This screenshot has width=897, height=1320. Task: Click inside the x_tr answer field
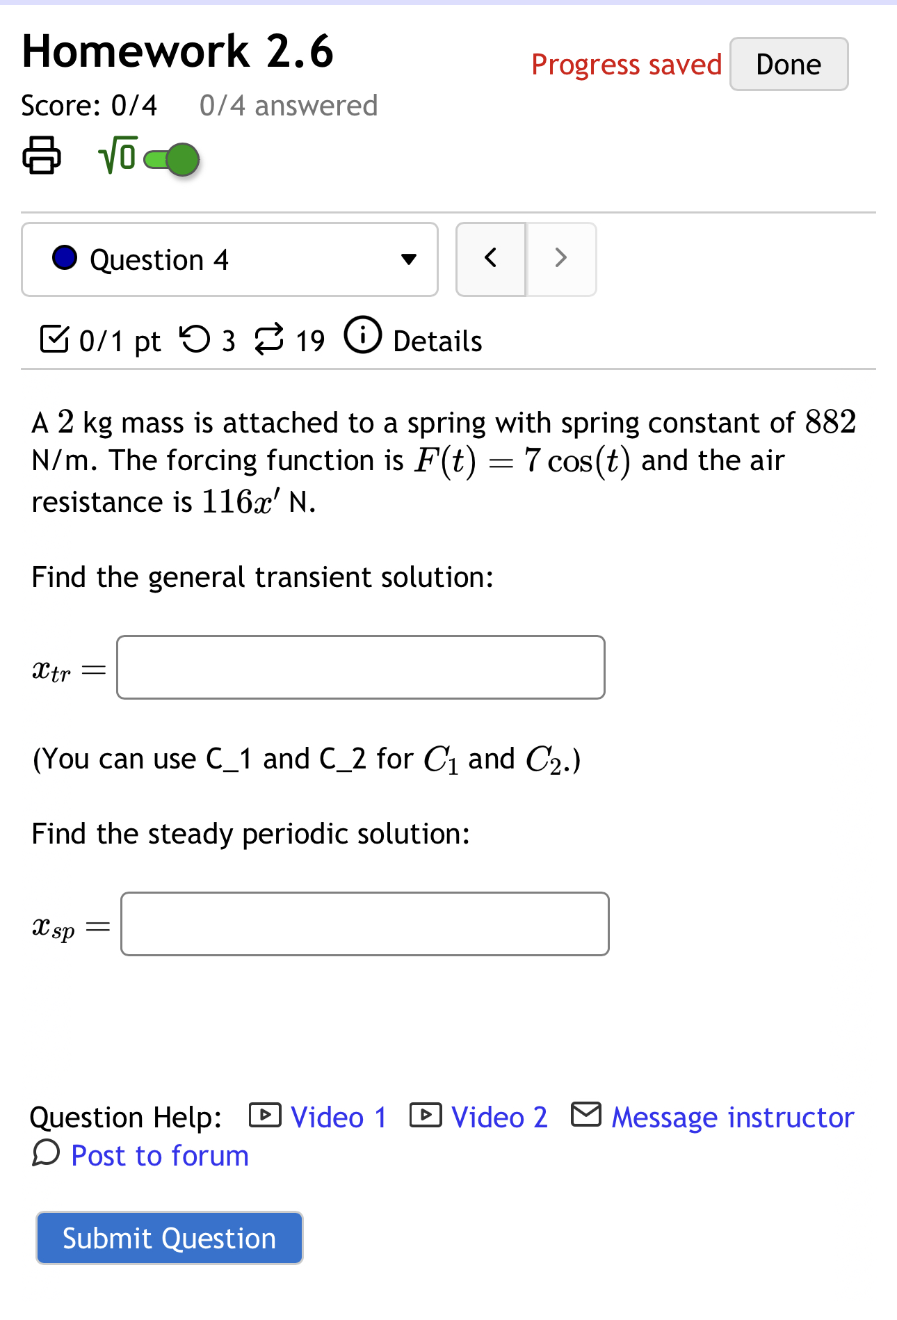tap(360, 666)
